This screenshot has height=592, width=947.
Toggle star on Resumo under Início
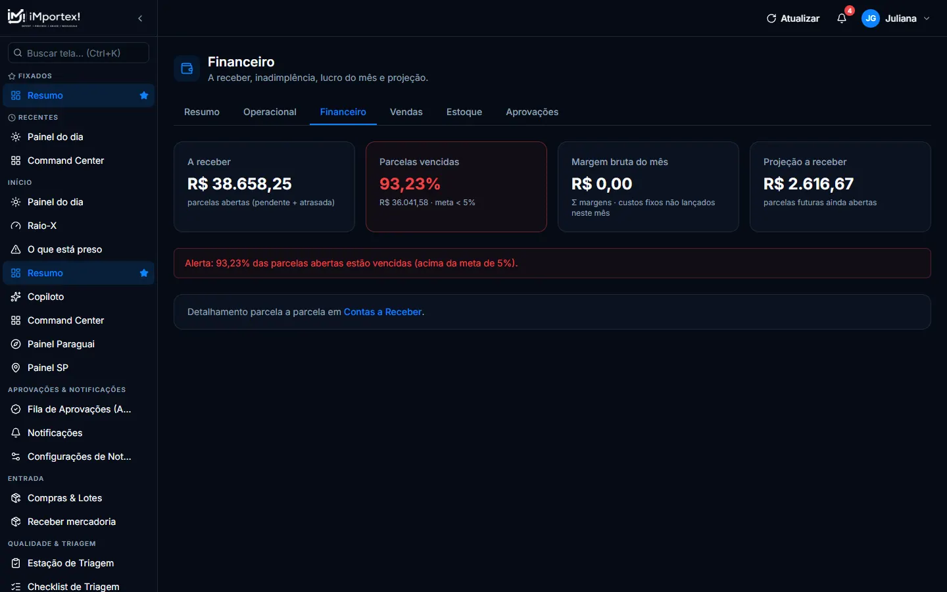(x=144, y=273)
